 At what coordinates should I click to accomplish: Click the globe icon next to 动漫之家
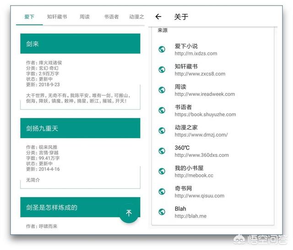point(162,131)
